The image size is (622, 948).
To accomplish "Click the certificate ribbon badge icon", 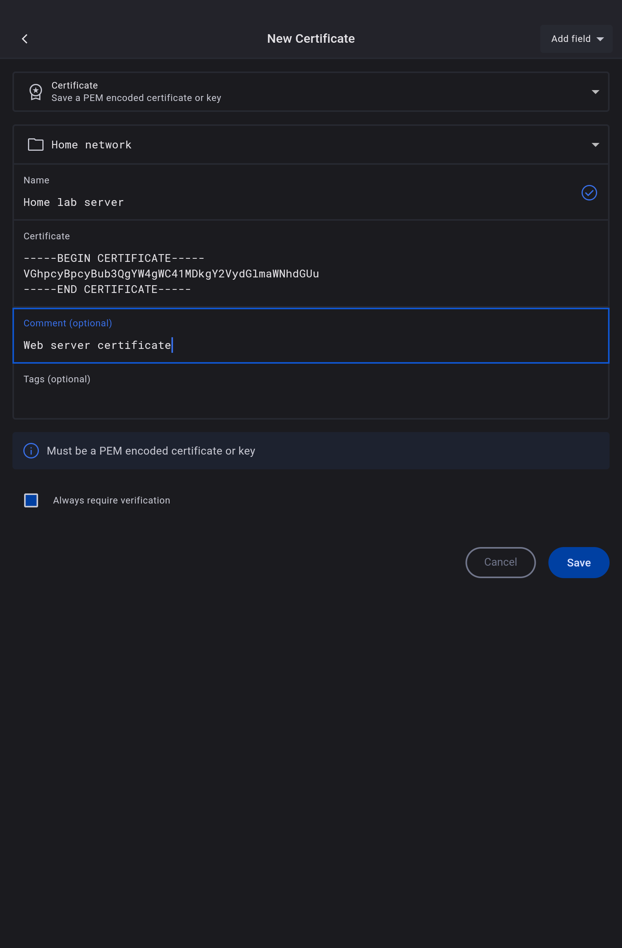I will [x=35, y=92].
